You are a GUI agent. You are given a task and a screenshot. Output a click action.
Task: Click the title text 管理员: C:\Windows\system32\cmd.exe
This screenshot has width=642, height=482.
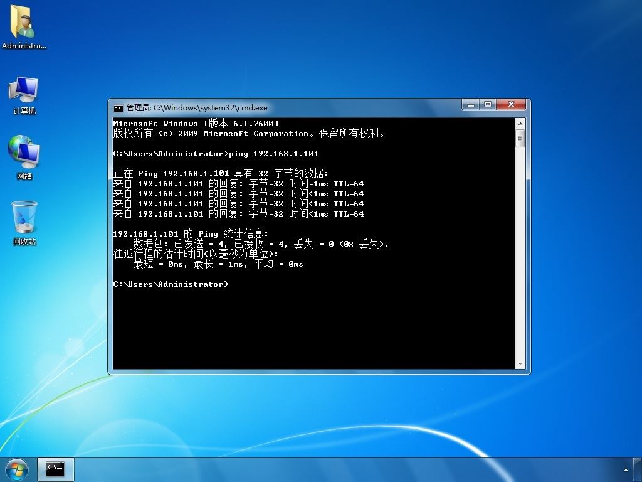click(197, 108)
